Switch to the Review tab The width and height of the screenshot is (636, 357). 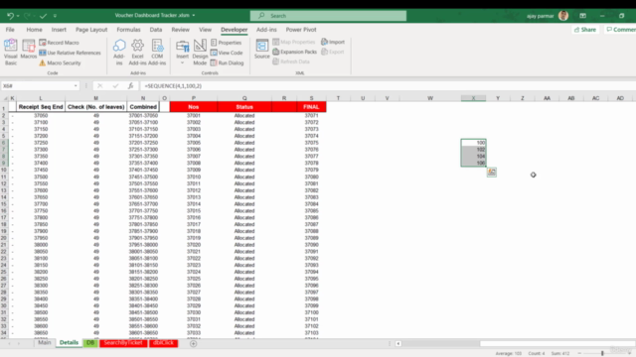click(x=181, y=30)
